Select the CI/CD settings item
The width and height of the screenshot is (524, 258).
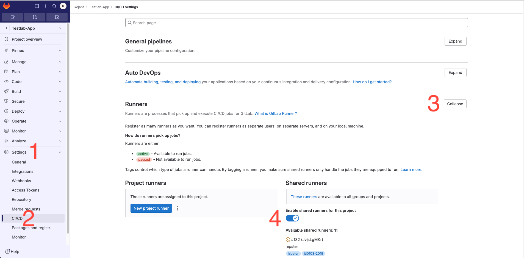pyautogui.click(x=33, y=218)
